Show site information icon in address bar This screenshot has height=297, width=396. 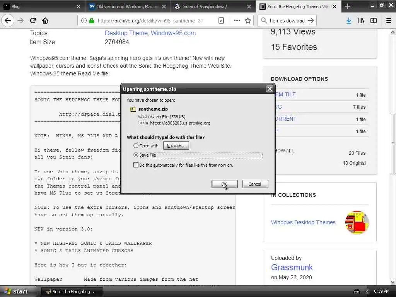coord(84,20)
